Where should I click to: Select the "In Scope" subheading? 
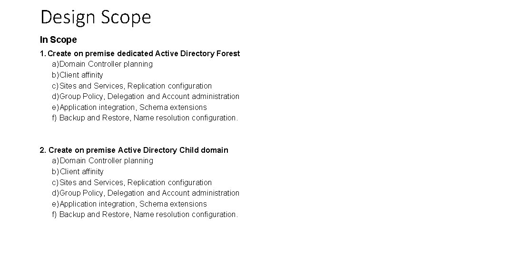tap(58, 40)
